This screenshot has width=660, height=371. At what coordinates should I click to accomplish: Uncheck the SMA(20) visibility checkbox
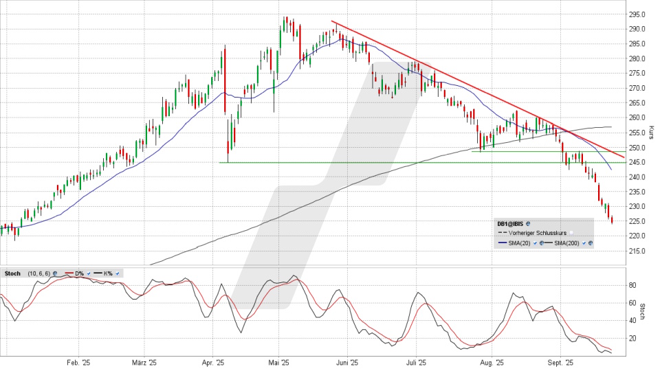tap(534, 243)
